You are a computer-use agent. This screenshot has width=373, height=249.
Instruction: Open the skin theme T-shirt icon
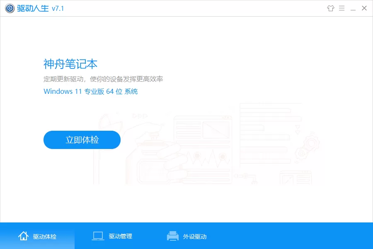point(330,8)
